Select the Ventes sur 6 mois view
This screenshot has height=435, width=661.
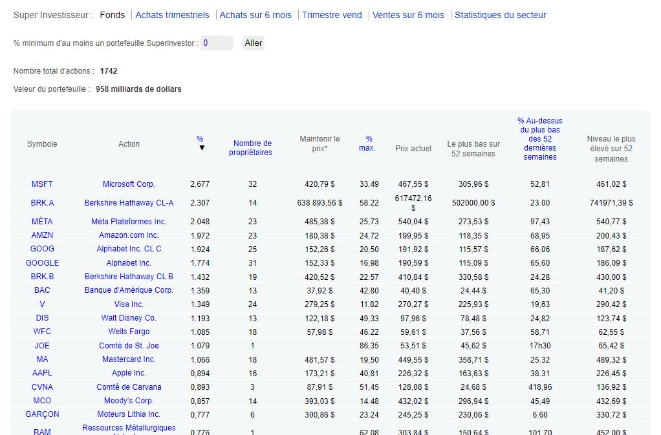tap(408, 14)
